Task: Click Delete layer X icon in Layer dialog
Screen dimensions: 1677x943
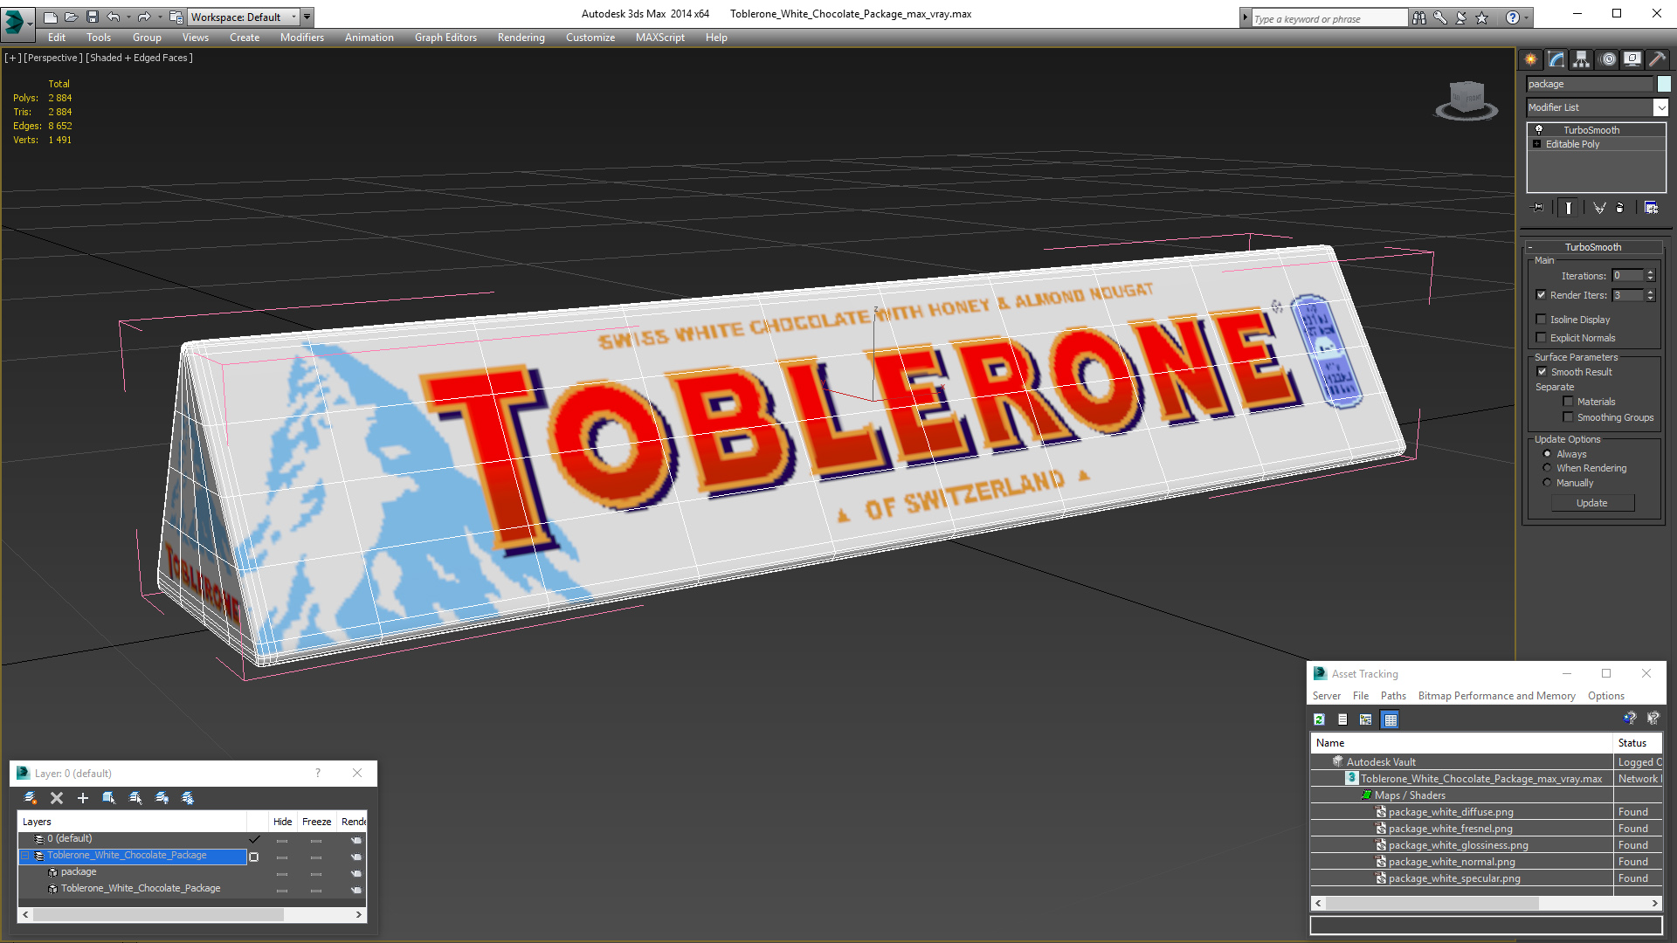Action: (57, 798)
